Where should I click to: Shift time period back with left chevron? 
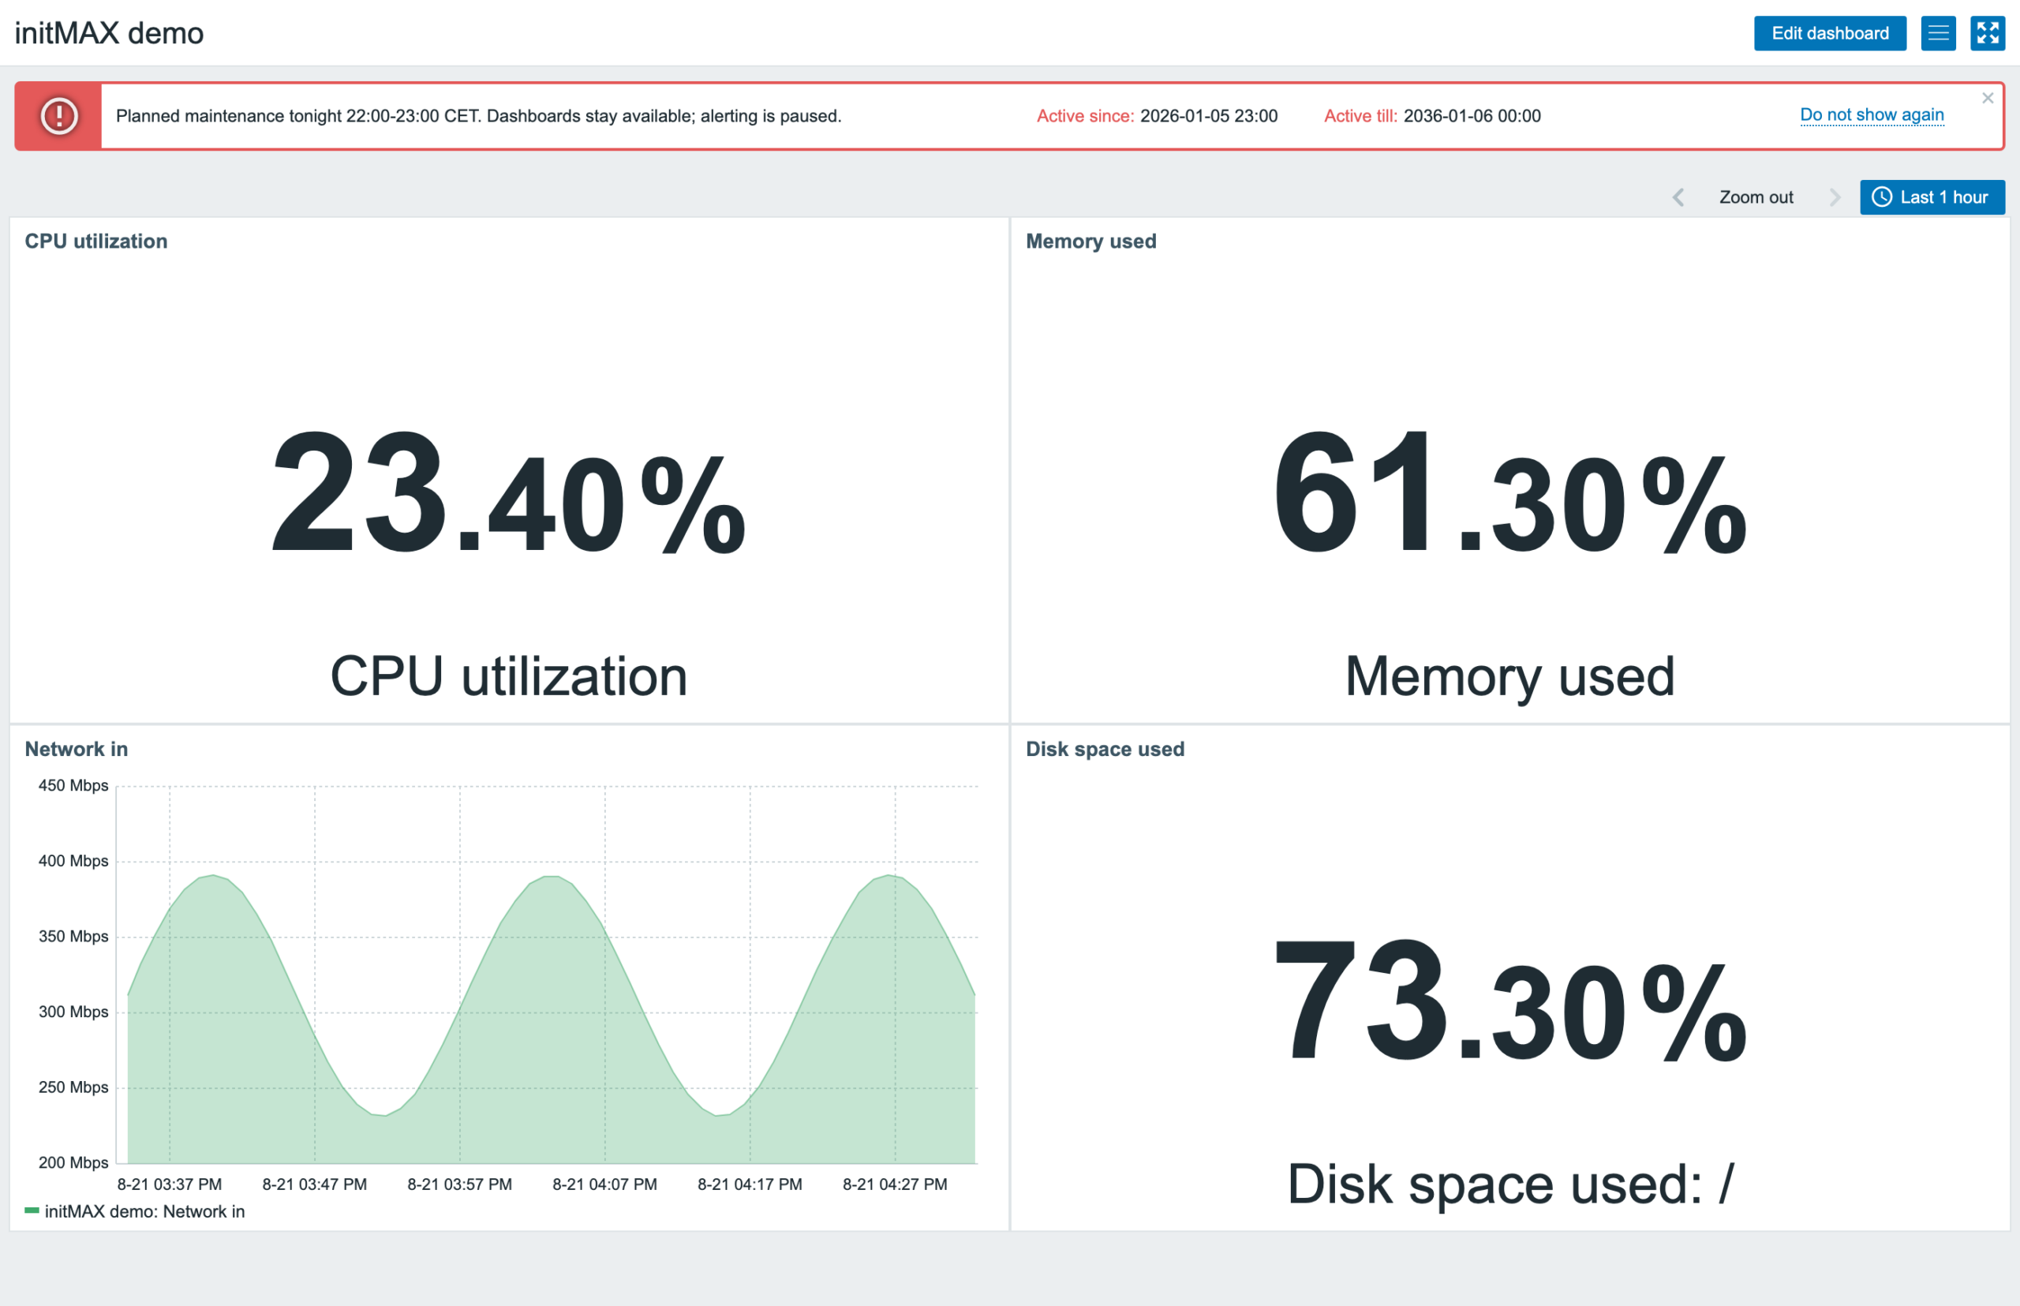[1678, 197]
